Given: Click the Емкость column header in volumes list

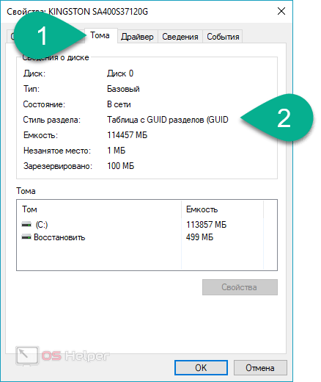Looking at the screenshot, I should [223, 209].
